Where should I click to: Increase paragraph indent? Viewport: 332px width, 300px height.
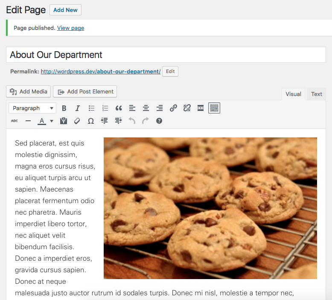tap(118, 121)
